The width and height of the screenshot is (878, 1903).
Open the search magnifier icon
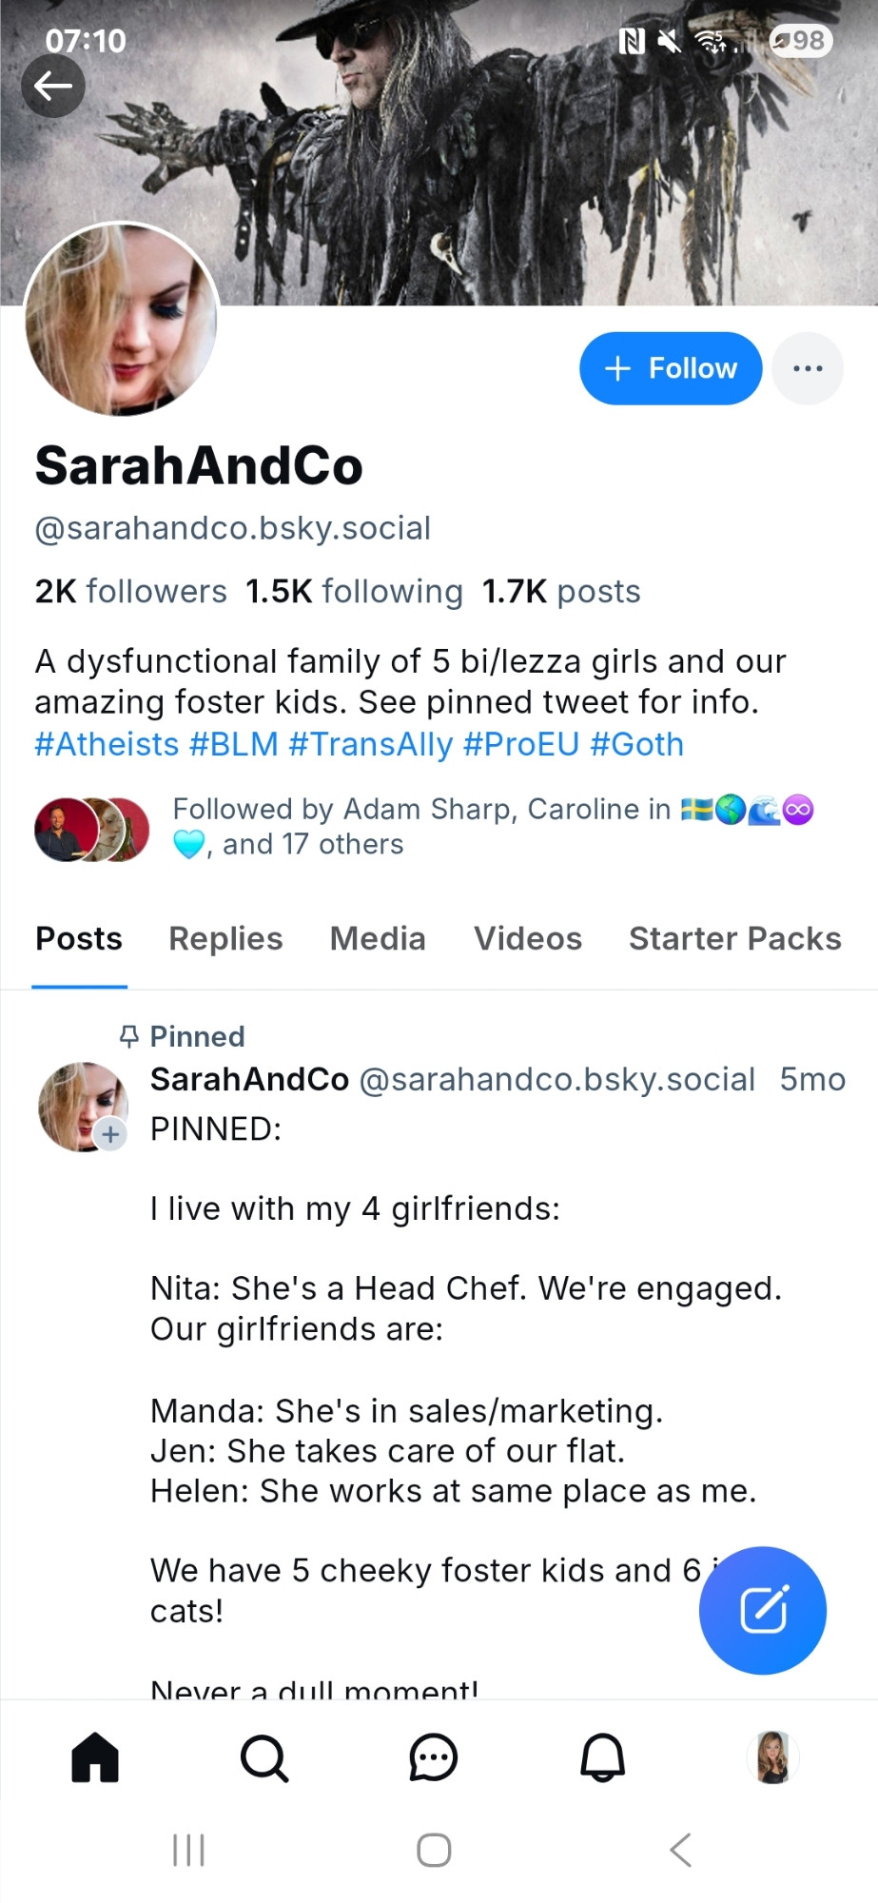click(x=264, y=1757)
